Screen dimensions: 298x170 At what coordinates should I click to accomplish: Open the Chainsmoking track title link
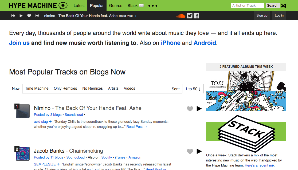point(86,151)
